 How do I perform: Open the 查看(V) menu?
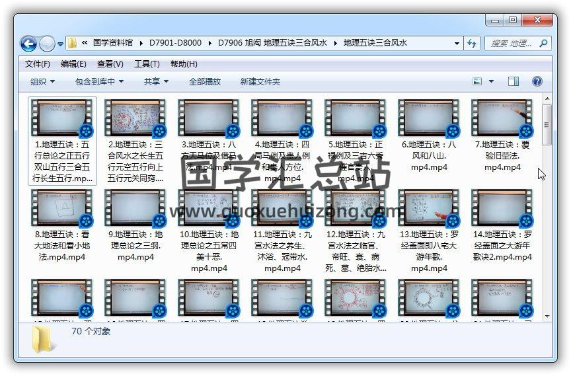coord(110,64)
